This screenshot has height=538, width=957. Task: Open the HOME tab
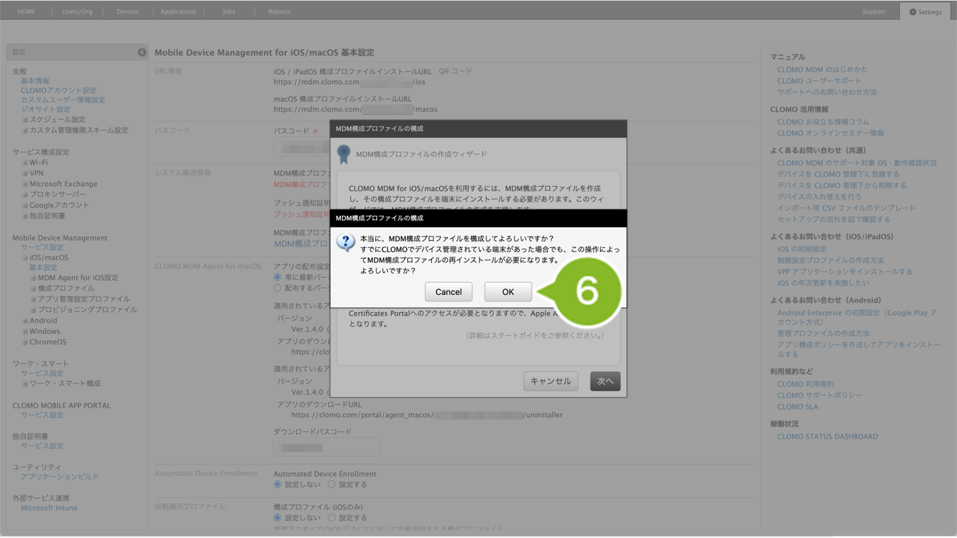coord(26,11)
